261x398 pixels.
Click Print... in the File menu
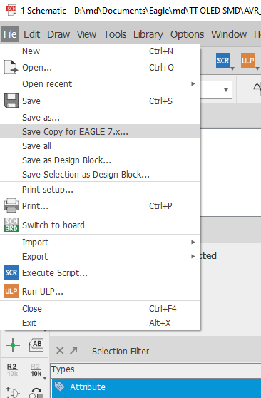click(x=100, y=205)
